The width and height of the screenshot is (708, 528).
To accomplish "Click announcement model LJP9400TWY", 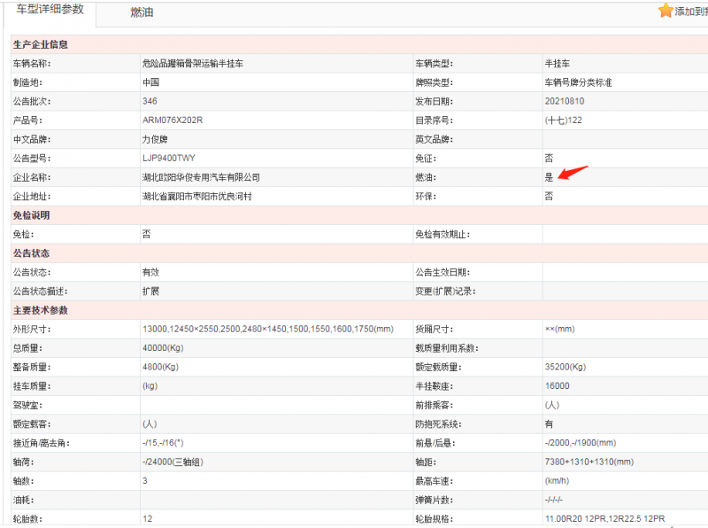I will point(171,159).
